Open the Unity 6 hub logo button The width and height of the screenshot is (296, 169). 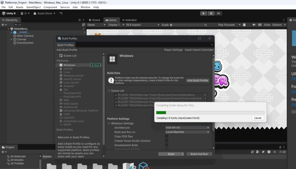pos(9,13)
